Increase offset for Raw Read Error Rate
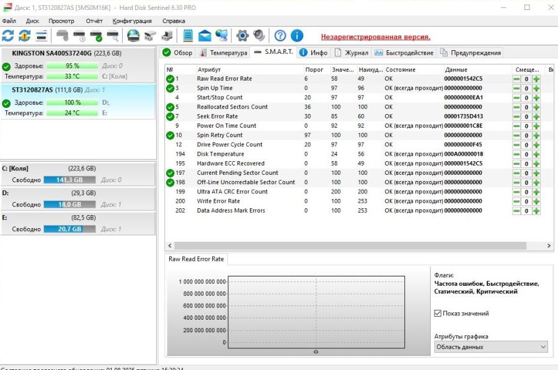Viewport: 558px width, 370px height. (x=536, y=79)
